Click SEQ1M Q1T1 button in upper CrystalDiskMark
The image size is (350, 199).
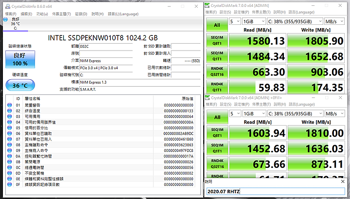[217, 56]
